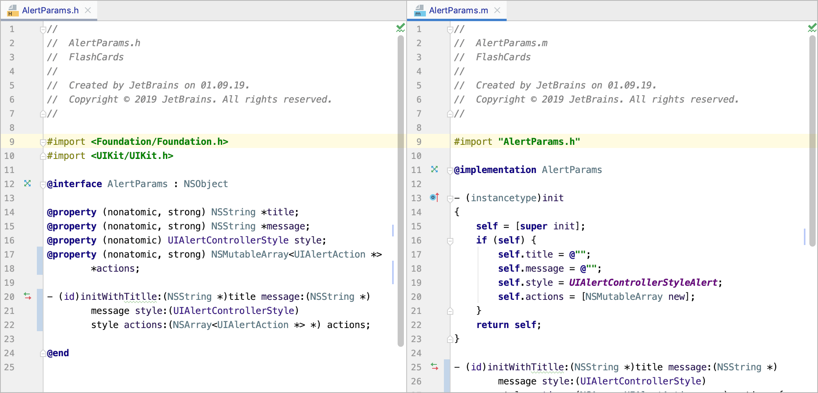Screen dimensions: 818x393
Task: Click self.title assignment line
Action: pos(544,254)
